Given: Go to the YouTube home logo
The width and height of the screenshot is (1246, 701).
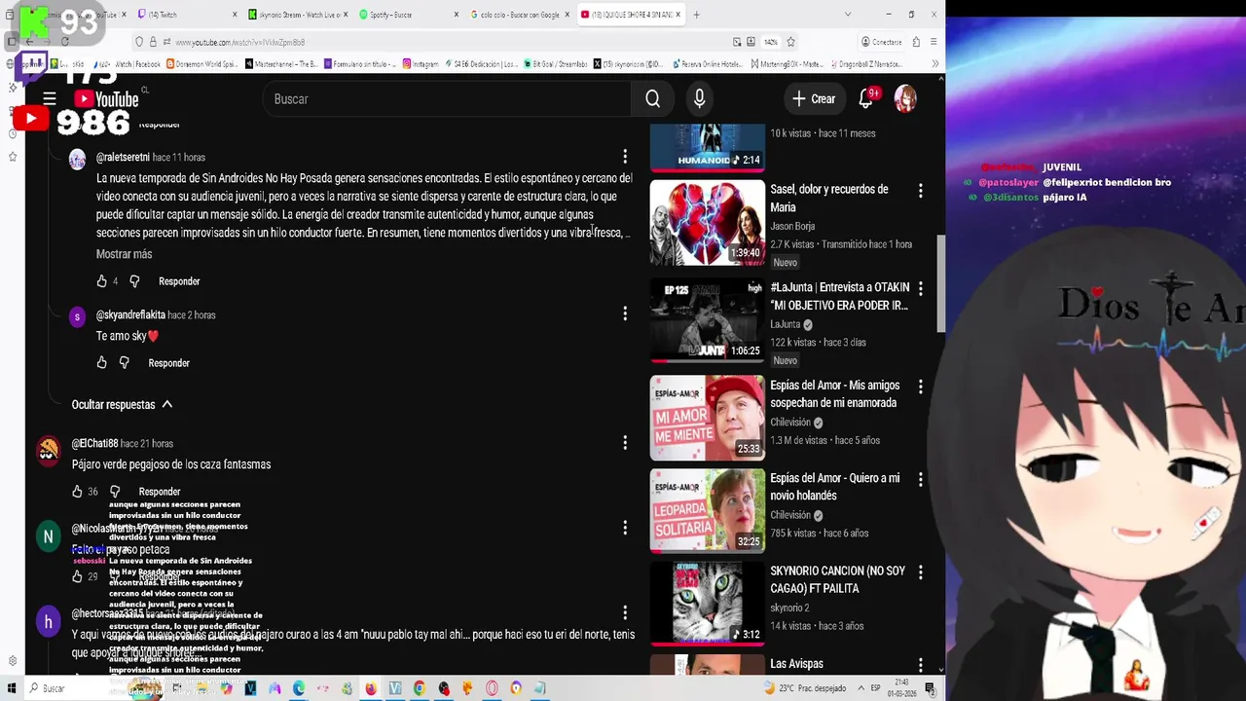Looking at the screenshot, I should (106, 99).
